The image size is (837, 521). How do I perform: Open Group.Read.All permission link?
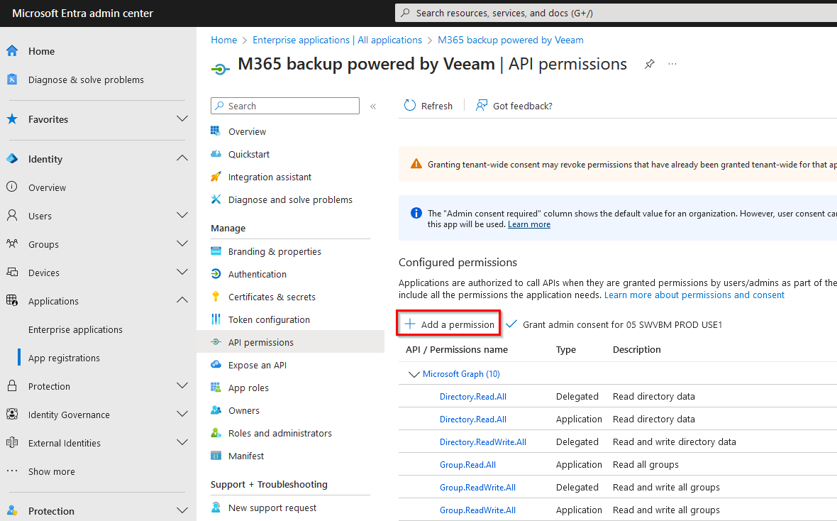467,465
